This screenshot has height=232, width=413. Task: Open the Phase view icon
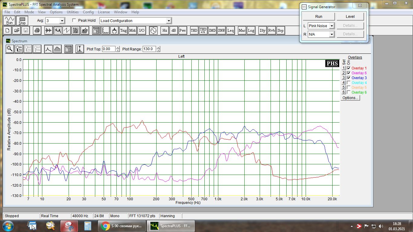tap(67, 31)
